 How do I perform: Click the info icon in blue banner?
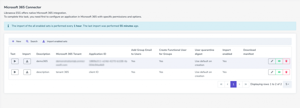click(x=8, y=26)
